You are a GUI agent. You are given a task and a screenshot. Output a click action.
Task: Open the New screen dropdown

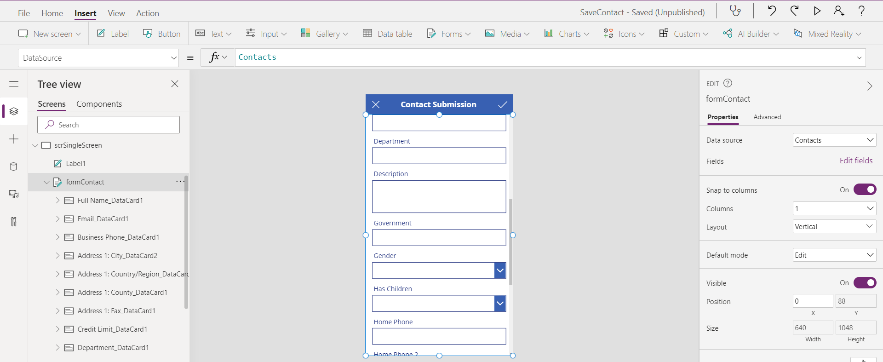pyautogui.click(x=49, y=34)
